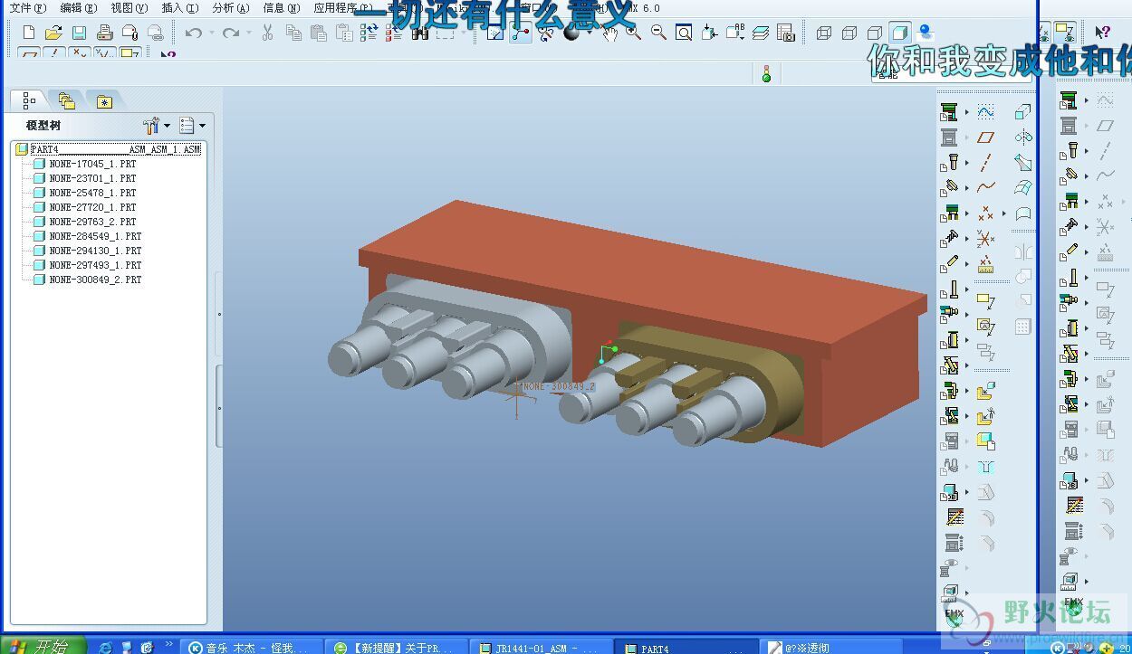This screenshot has width=1132, height=654.
Task: Create a new file from toolbar
Action: tap(29, 33)
